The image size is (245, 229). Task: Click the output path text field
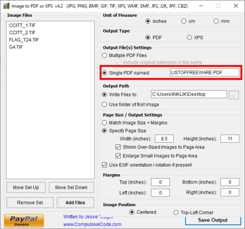(x=189, y=94)
